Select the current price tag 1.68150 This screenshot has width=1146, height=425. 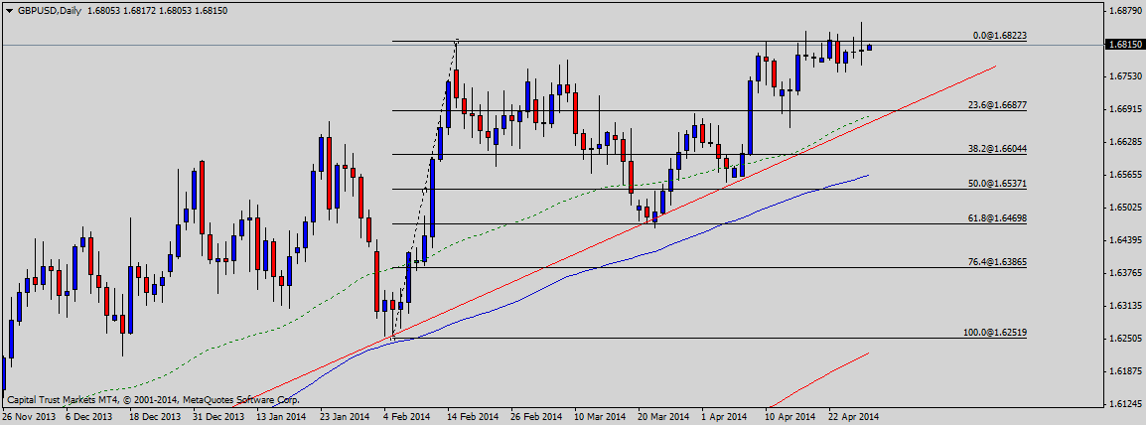tap(1123, 45)
